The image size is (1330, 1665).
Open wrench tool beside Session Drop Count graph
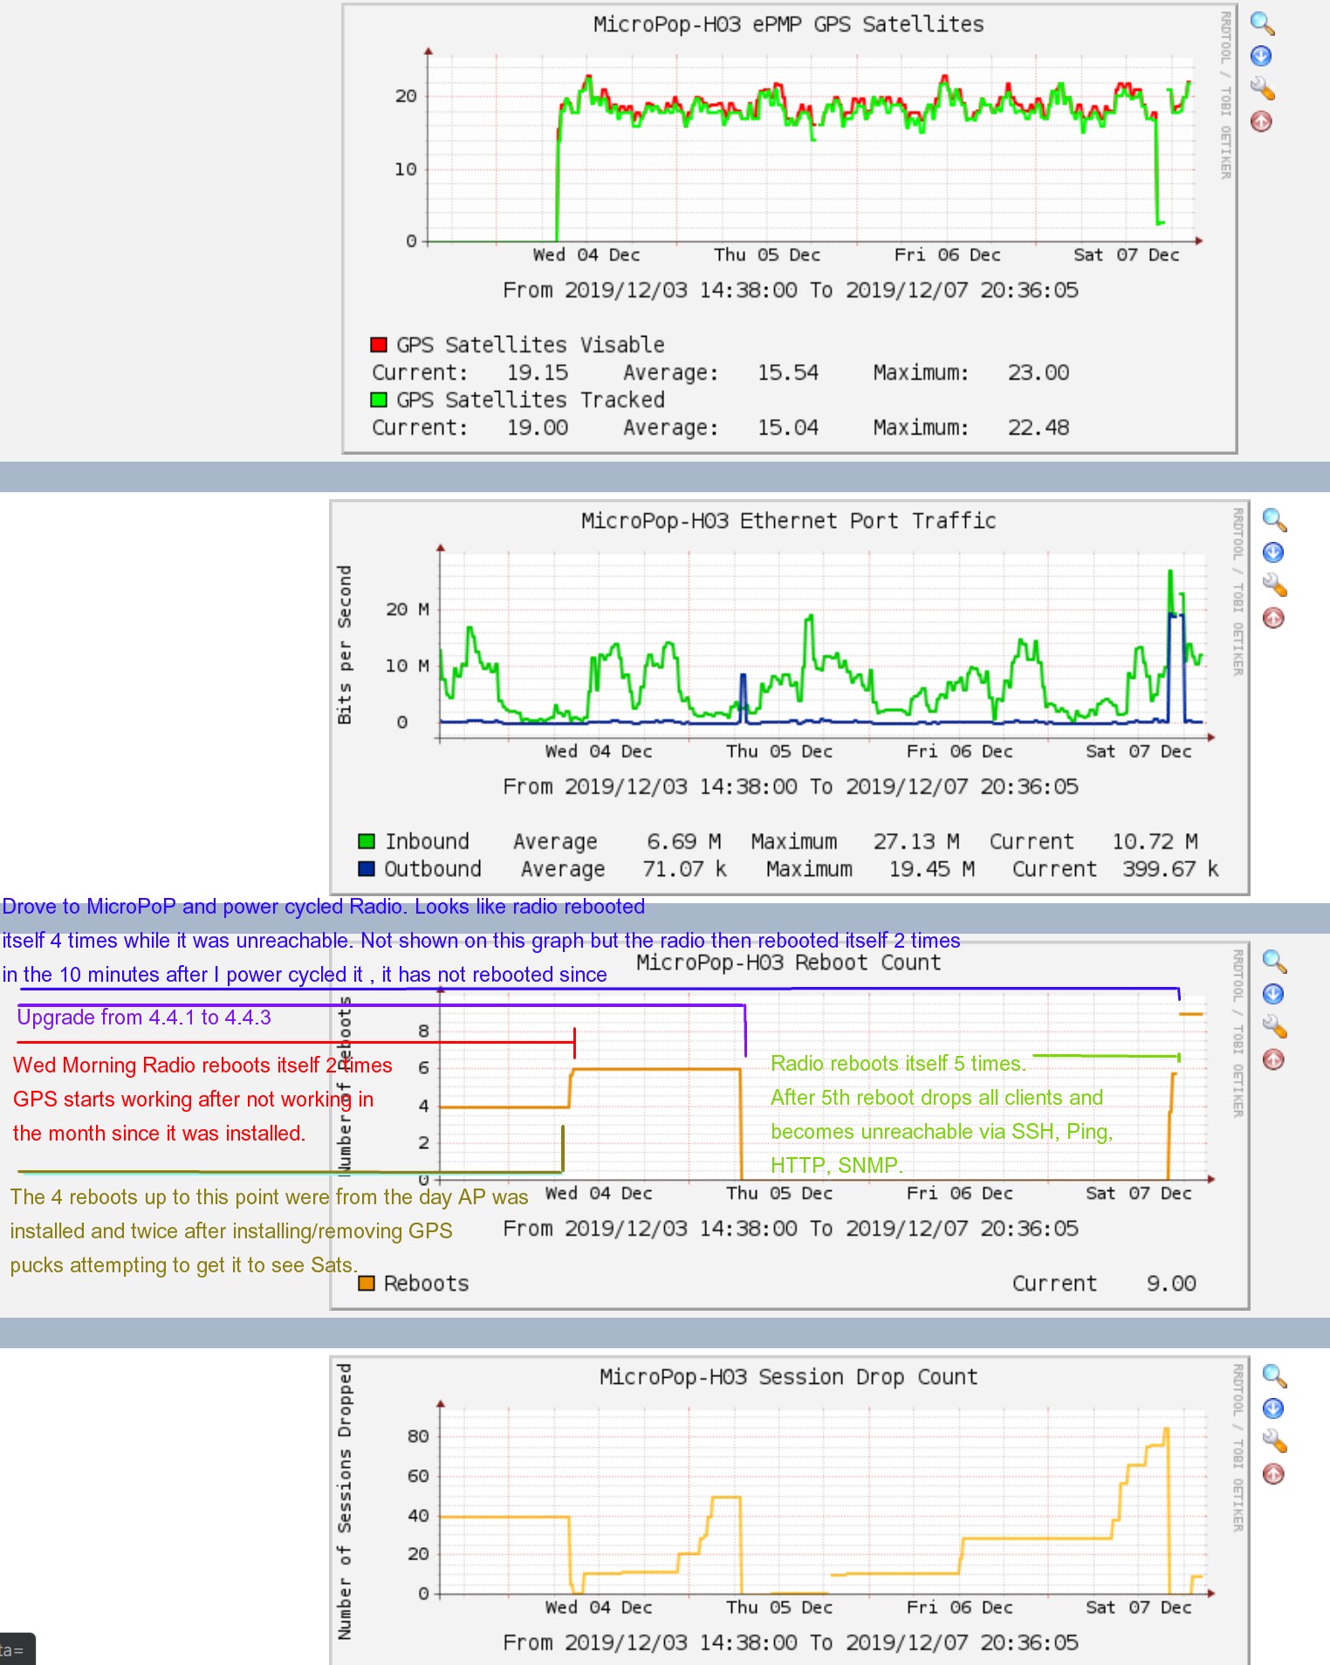tap(1274, 1441)
